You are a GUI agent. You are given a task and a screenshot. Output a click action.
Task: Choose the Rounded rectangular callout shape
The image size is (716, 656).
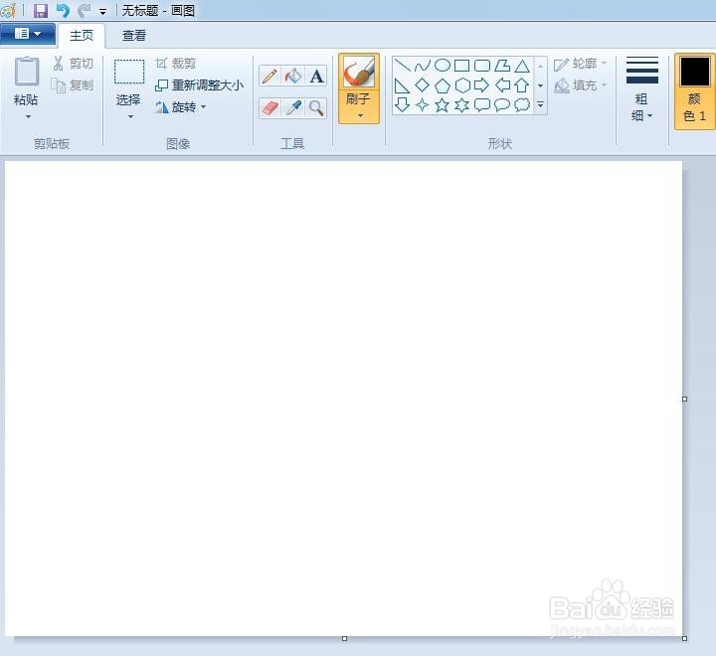pos(482,105)
